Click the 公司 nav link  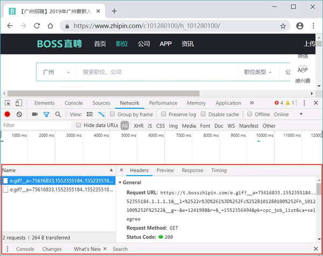pyautogui.click(x=144, y=44)
